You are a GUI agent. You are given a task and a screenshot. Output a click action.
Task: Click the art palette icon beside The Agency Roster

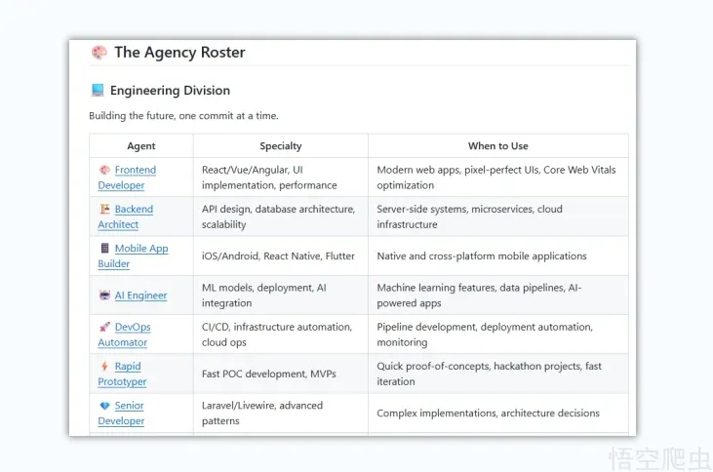tap(99, 53)
